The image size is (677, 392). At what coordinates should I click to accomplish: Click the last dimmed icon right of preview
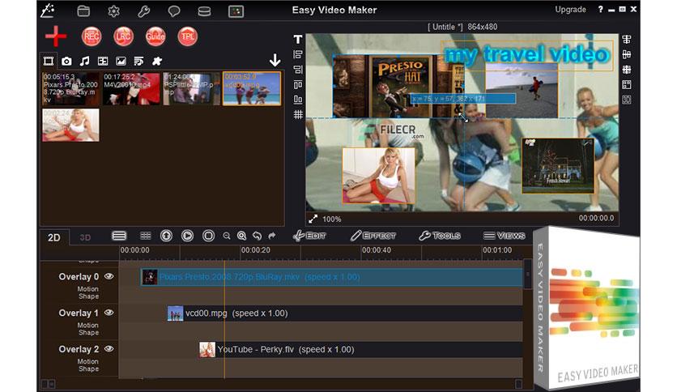point(627,100)
